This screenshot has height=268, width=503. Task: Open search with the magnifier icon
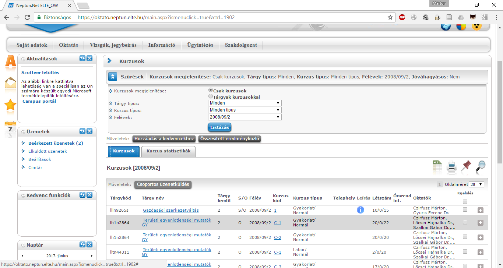click(x=480, y=167)
